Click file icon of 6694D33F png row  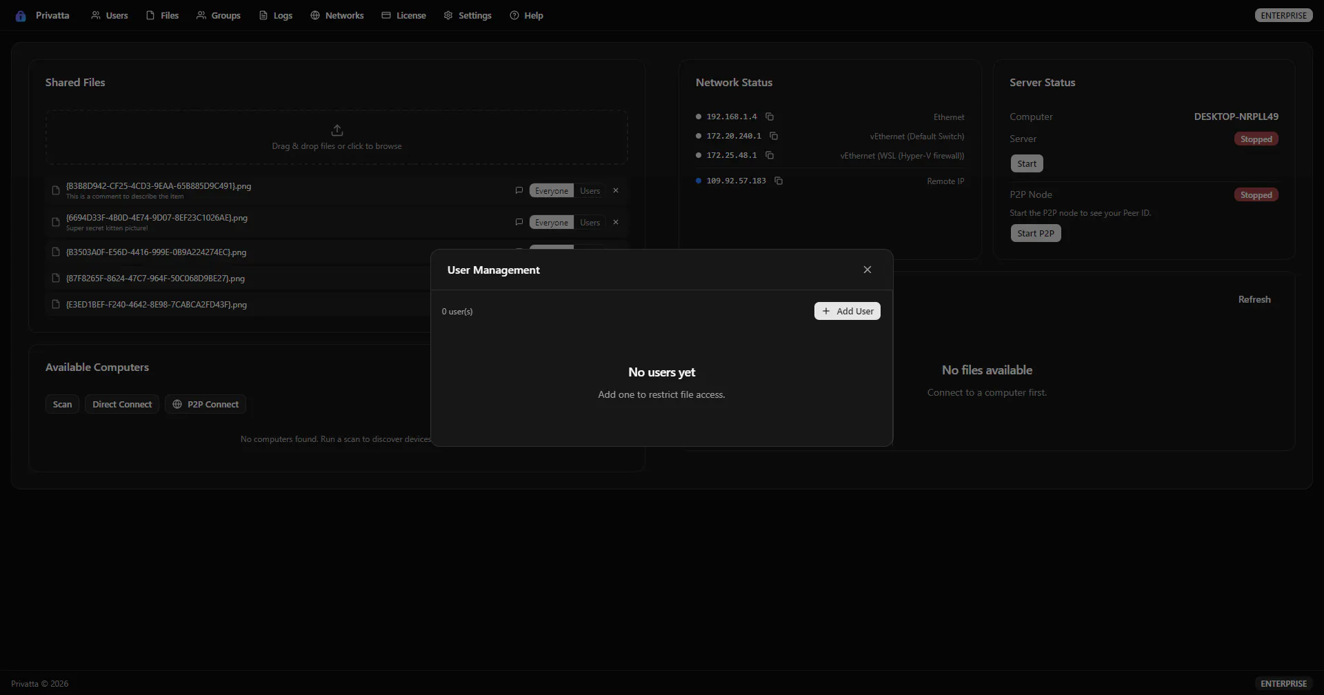point(56,222)
